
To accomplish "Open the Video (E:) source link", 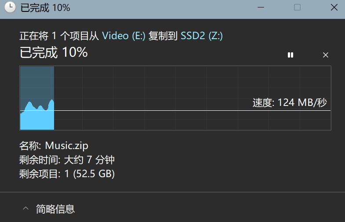I will tap(123, 36).
